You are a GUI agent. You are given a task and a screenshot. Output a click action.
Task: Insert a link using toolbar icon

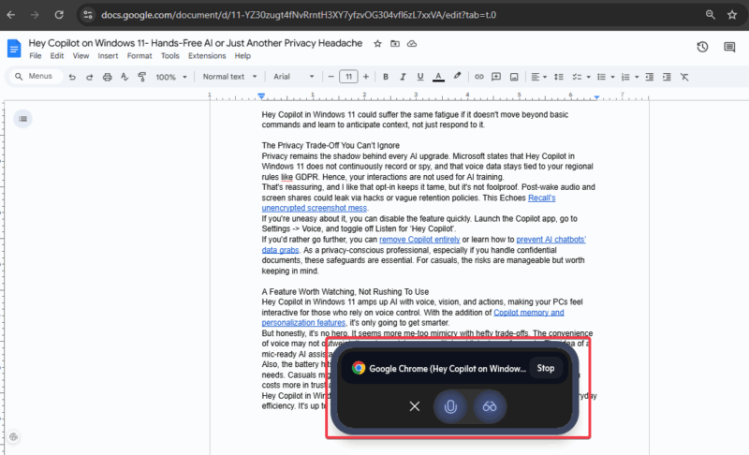(x=479, y=76)
